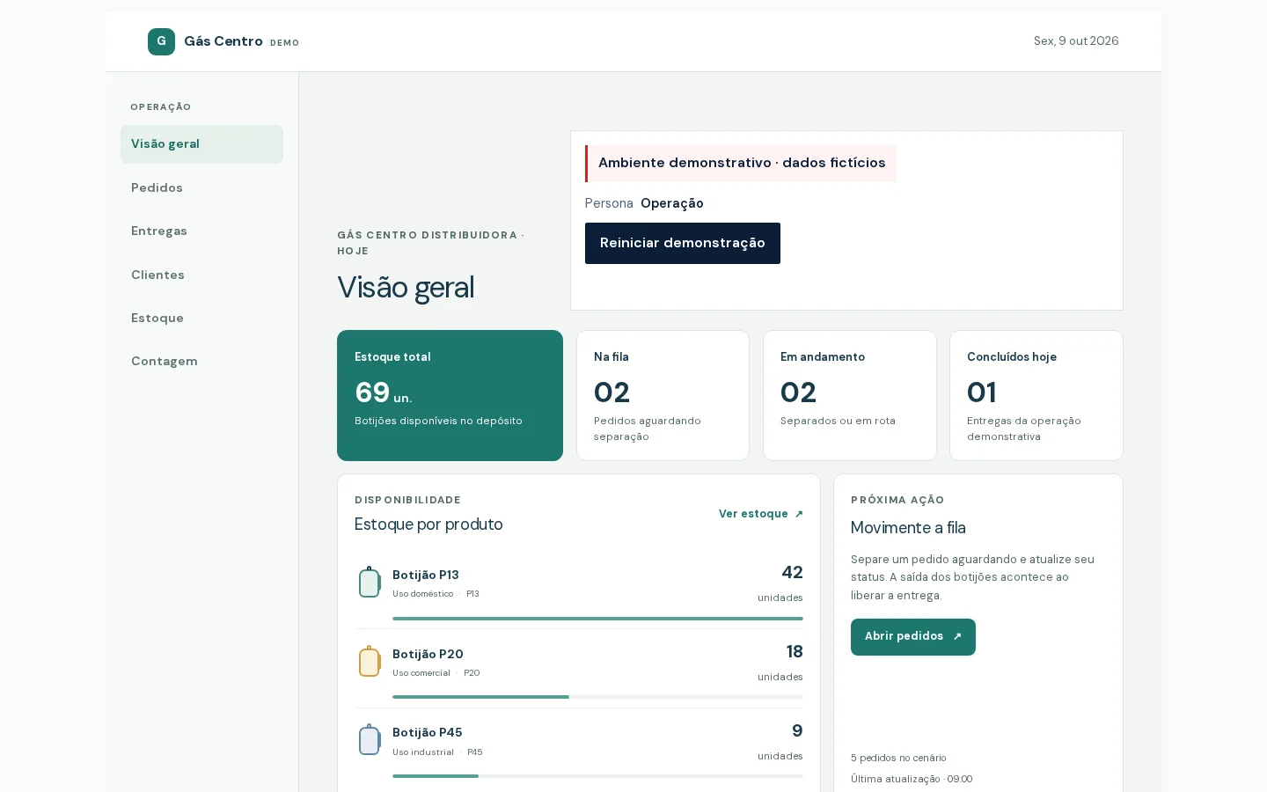
Task: Navigate to Contagem in the sidebar
Action: click(201, 361)
